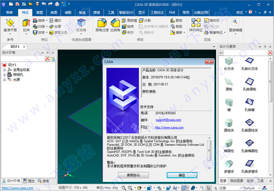Switch to the 曲面 ribbon tab

tap(54, 12)
